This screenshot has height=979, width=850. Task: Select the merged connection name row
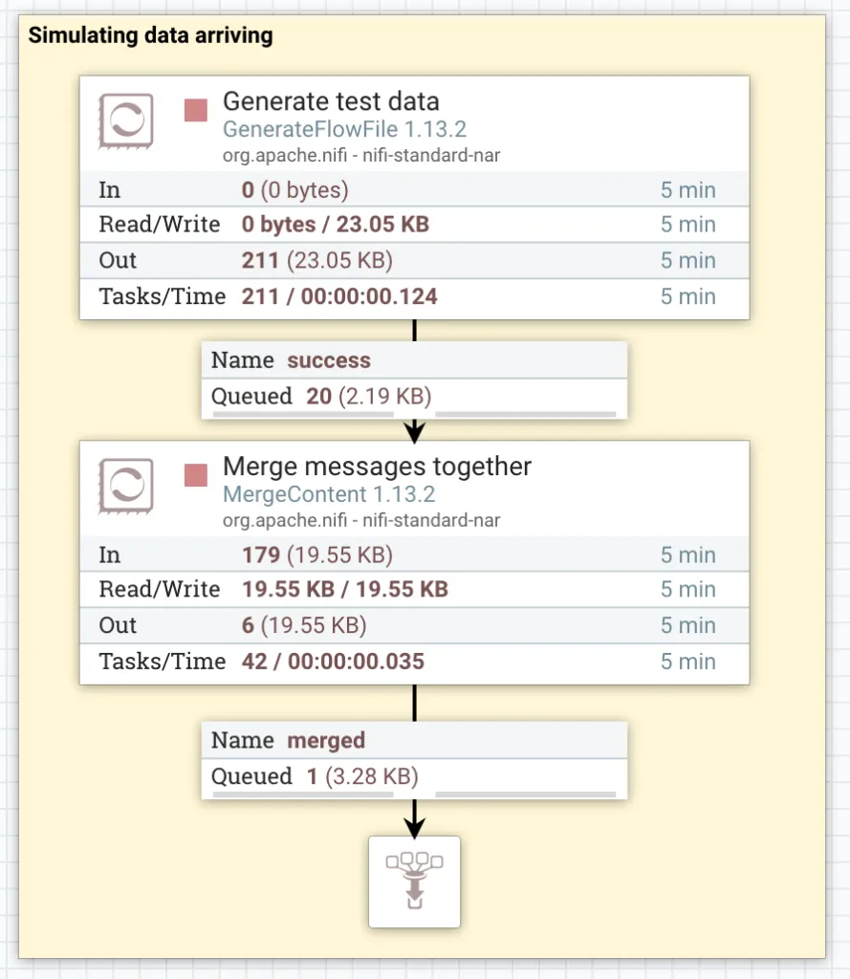pyautogui.click(x=414, y=740)
